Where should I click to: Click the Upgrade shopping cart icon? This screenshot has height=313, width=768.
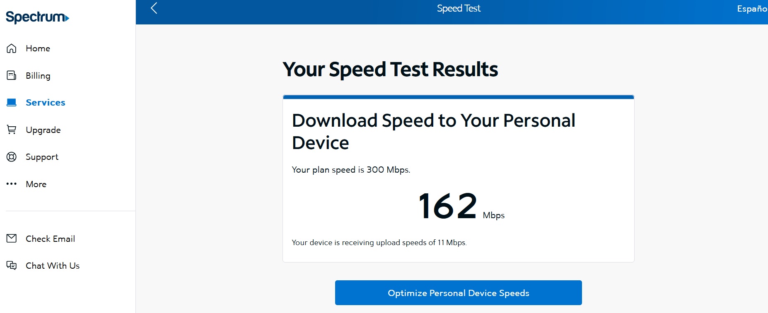click(x=12, y=130)
